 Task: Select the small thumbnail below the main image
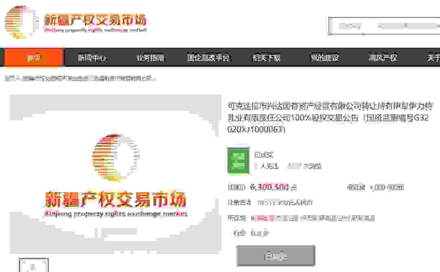point(34,265)
